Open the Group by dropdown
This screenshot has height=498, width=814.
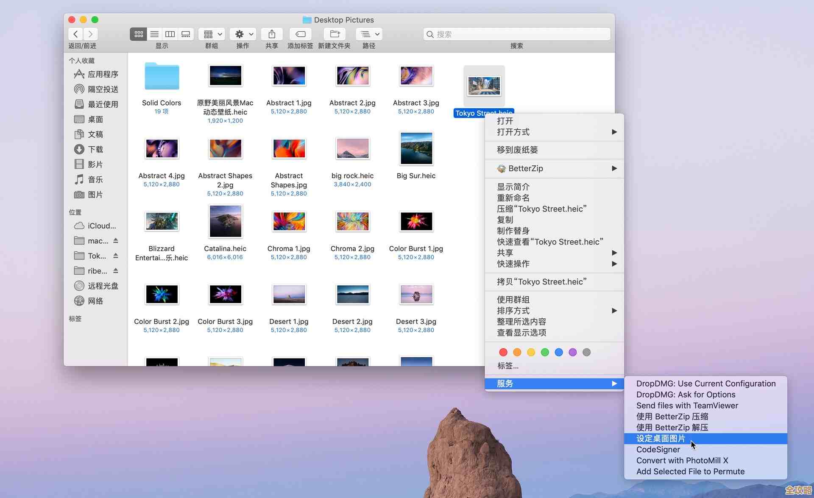tap(212, 34)
